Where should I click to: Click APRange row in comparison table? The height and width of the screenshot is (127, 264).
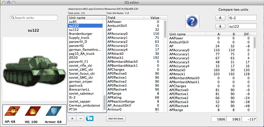[210, 110]
